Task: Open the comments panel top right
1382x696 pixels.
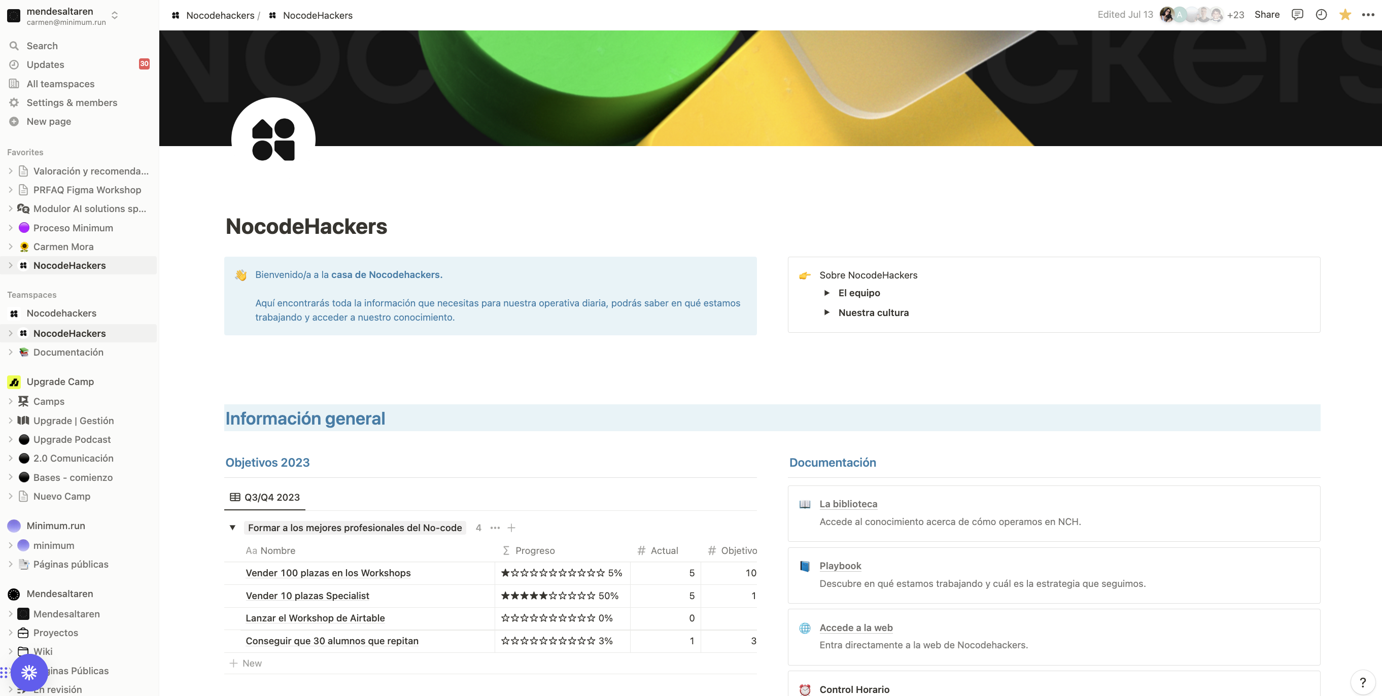Action: 1297,15
